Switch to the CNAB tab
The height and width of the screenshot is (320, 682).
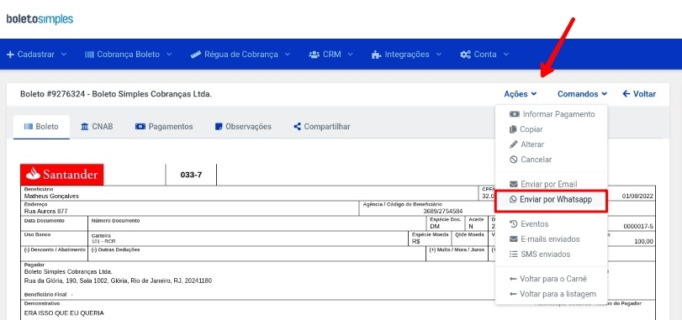tap(97, 127)
